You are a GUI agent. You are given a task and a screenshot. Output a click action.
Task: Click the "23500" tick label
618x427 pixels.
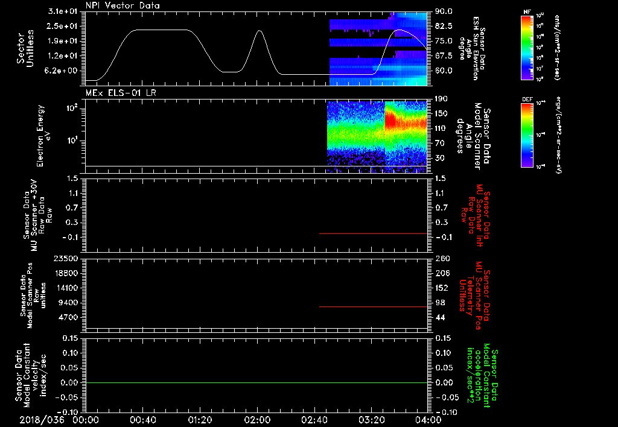(x=65, y=258)
